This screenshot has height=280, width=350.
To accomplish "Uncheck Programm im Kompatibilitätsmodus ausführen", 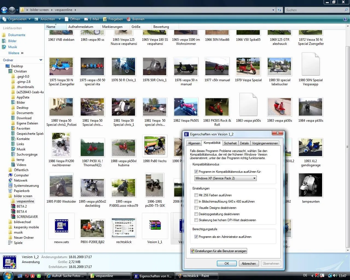I will [196, 172].
